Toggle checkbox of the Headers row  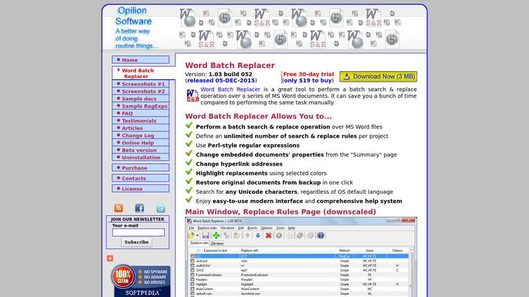coord(192,279)
